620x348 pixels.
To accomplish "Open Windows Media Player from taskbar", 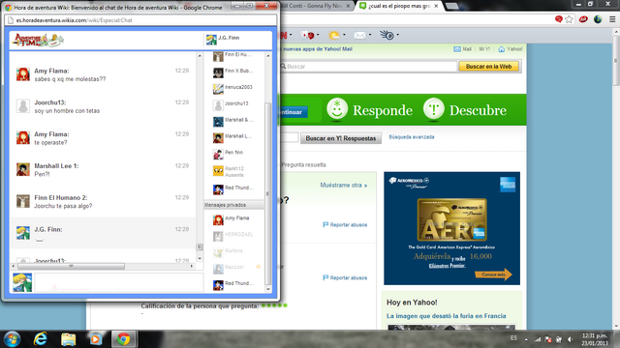I will [96, 339].
